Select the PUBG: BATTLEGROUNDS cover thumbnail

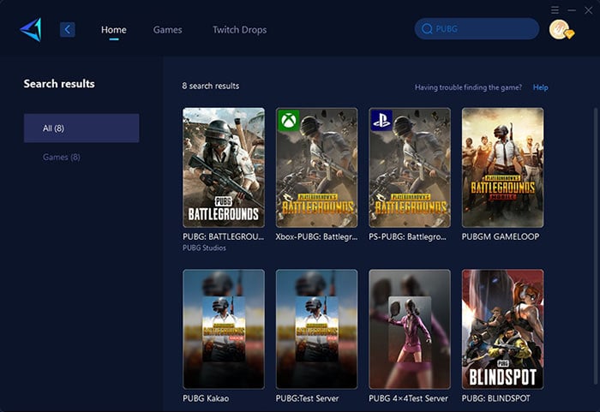pos(224,168)
